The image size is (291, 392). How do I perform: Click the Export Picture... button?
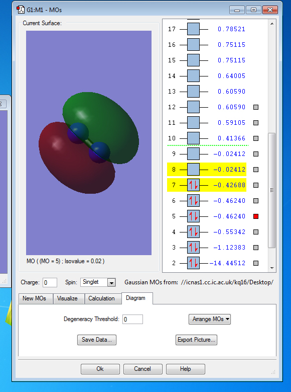click(x=196, y=340)
